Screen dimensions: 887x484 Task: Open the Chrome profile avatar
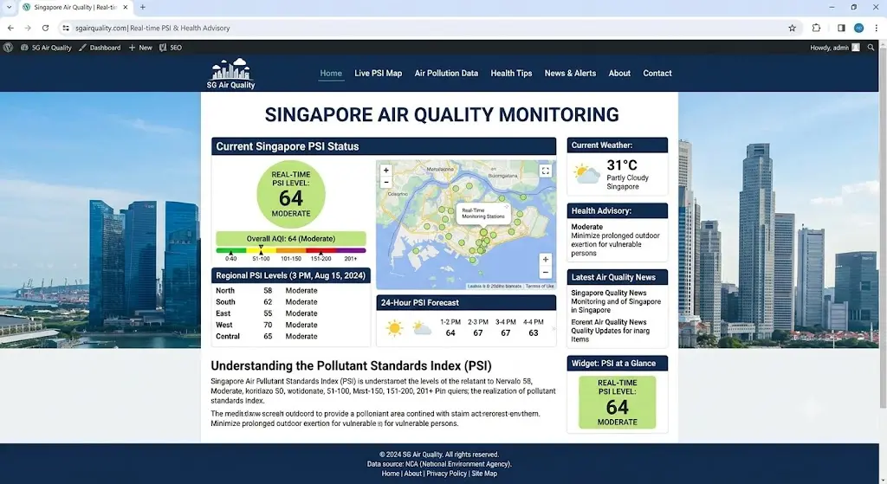(858, 28)
